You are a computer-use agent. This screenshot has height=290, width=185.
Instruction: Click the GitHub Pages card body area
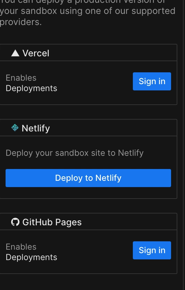point(88,252)
